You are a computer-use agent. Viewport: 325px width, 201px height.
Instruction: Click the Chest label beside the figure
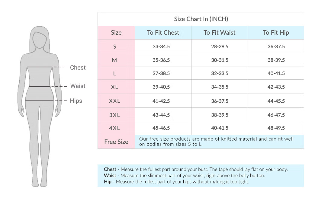pyautogui.click(x=78, y=68)
